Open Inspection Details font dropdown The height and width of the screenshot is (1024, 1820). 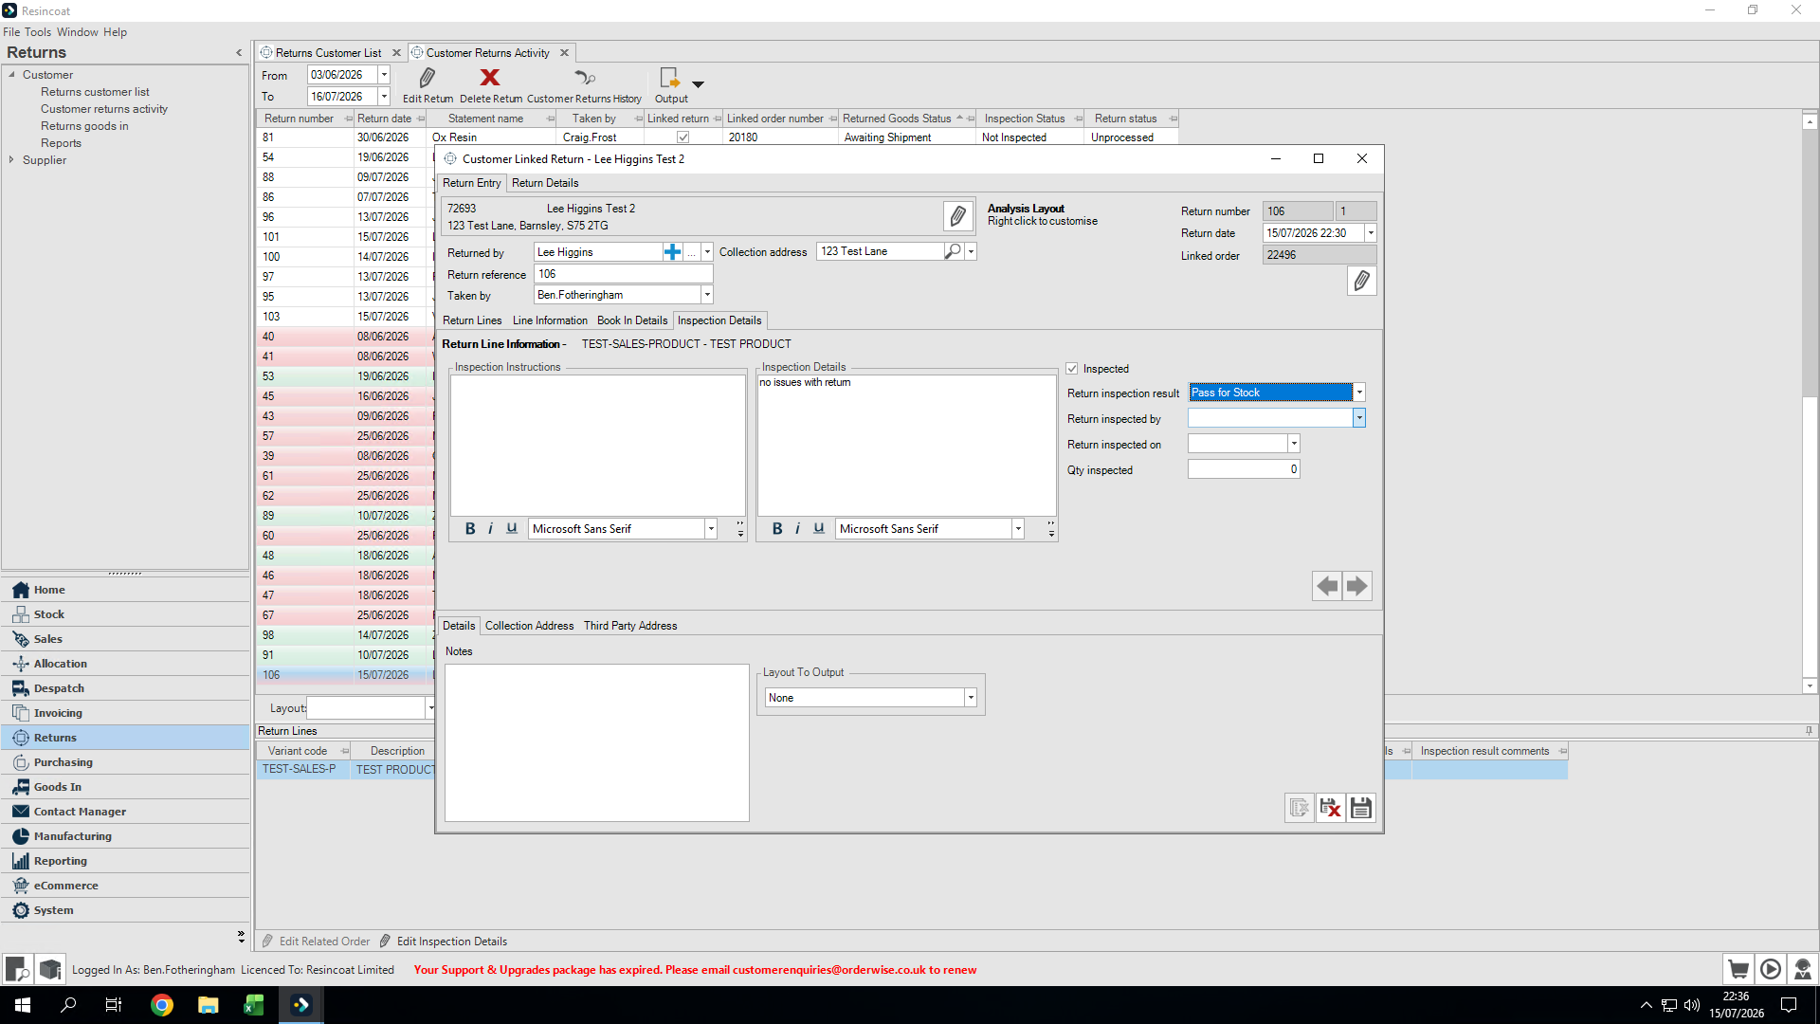coord(1018,529)
